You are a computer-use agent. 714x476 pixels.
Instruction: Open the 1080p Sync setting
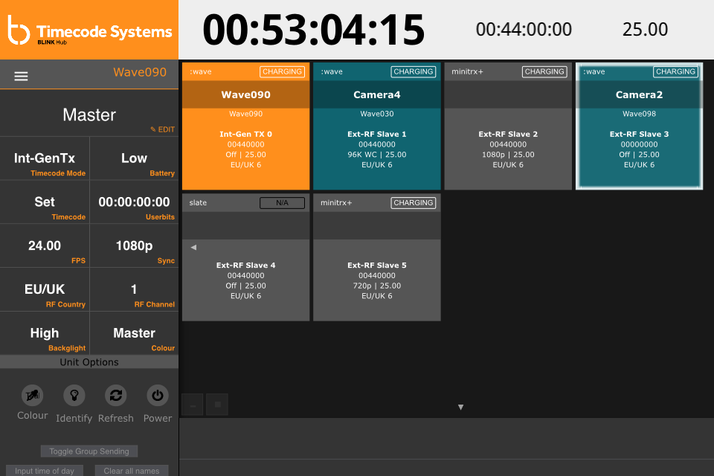click(x=135, y=246)
